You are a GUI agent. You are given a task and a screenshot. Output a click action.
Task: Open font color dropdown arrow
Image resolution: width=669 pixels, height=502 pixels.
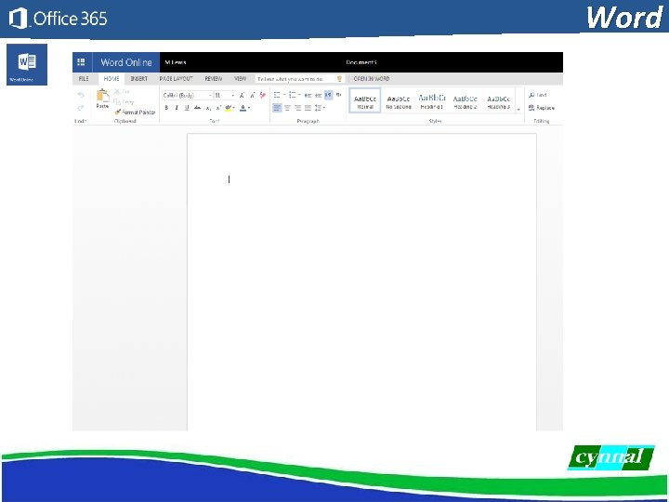(249, 108)
